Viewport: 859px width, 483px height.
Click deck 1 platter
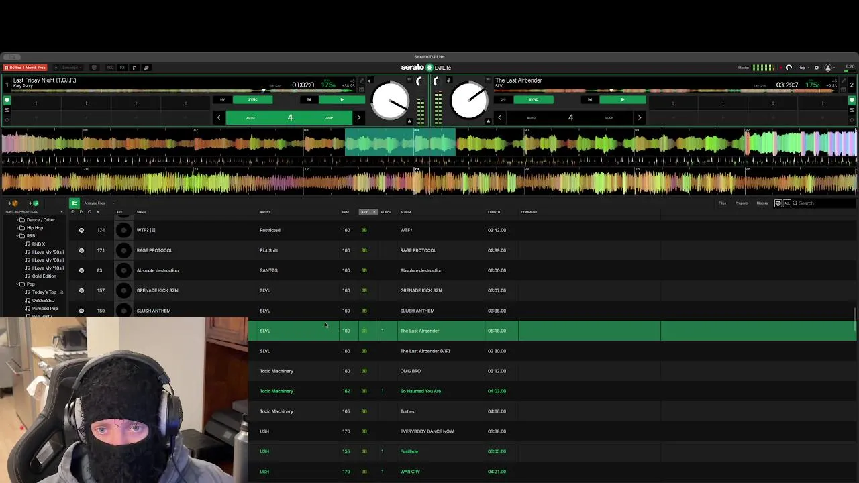tap(390, 101)
